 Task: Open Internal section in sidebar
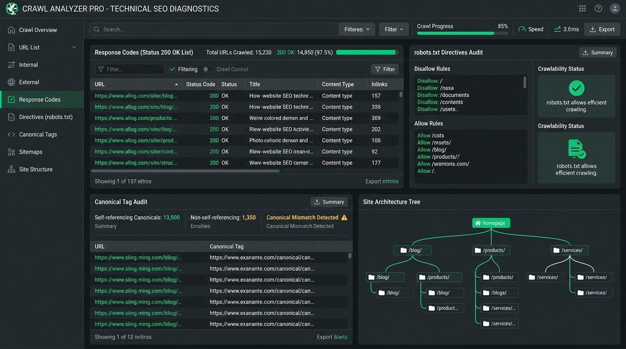pyautogui.click(x=42, y=65)
